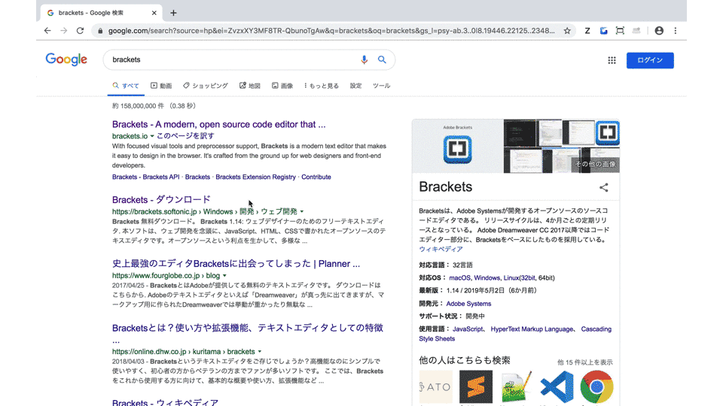Open その他の画像 more images overlay

pos(595,164)
